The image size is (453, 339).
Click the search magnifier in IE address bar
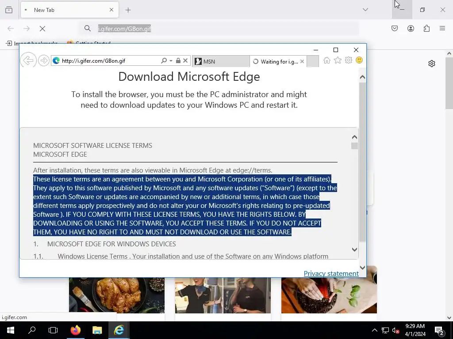164,60
